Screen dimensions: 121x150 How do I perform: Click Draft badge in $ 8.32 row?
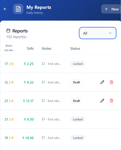[76, 82]
